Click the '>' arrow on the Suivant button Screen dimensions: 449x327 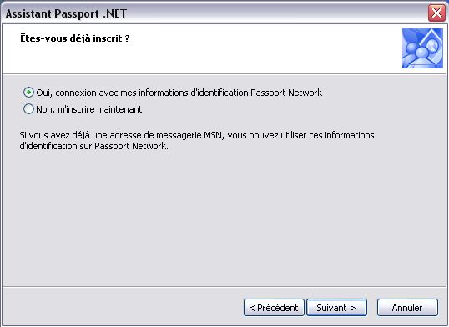[x=353, y=308]
